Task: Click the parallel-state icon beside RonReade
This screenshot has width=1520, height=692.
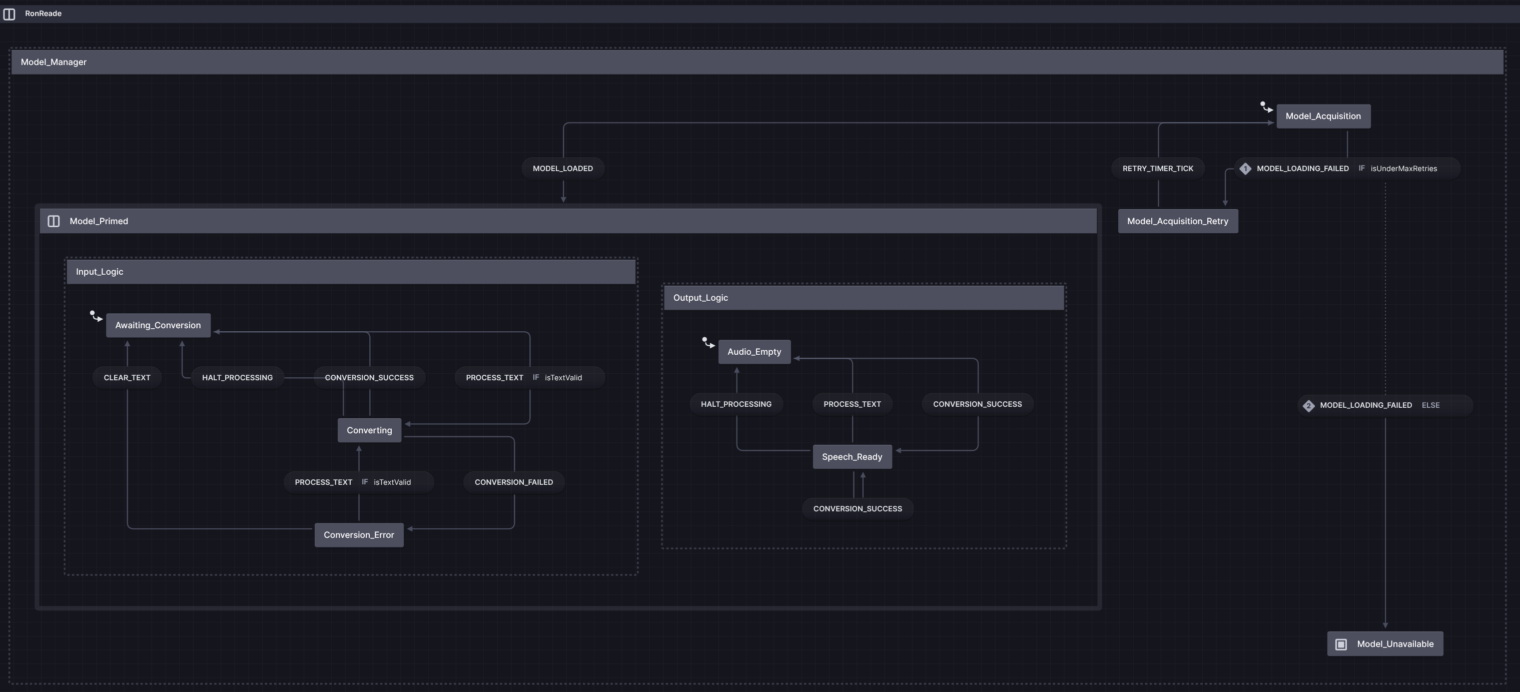Action: (10, 14)
